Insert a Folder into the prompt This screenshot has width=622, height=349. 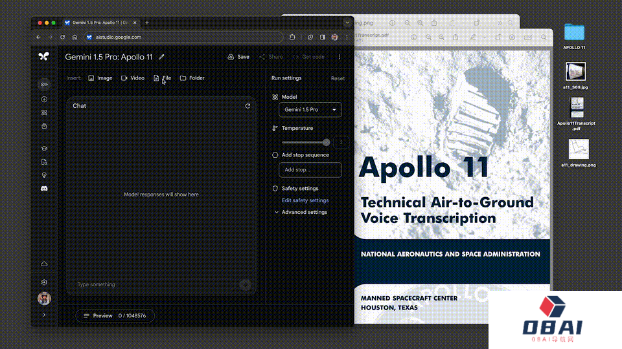(x=192, y=78)
